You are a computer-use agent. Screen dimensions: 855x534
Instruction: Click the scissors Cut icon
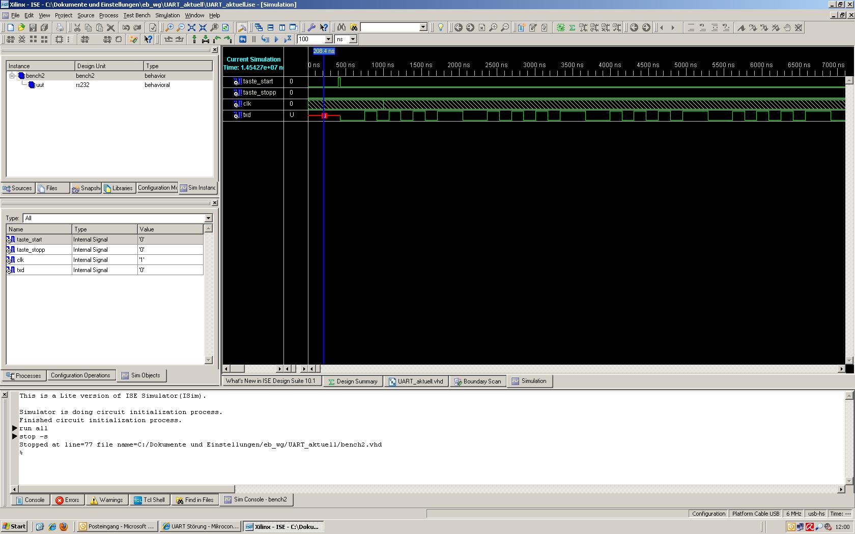[77, 27]
